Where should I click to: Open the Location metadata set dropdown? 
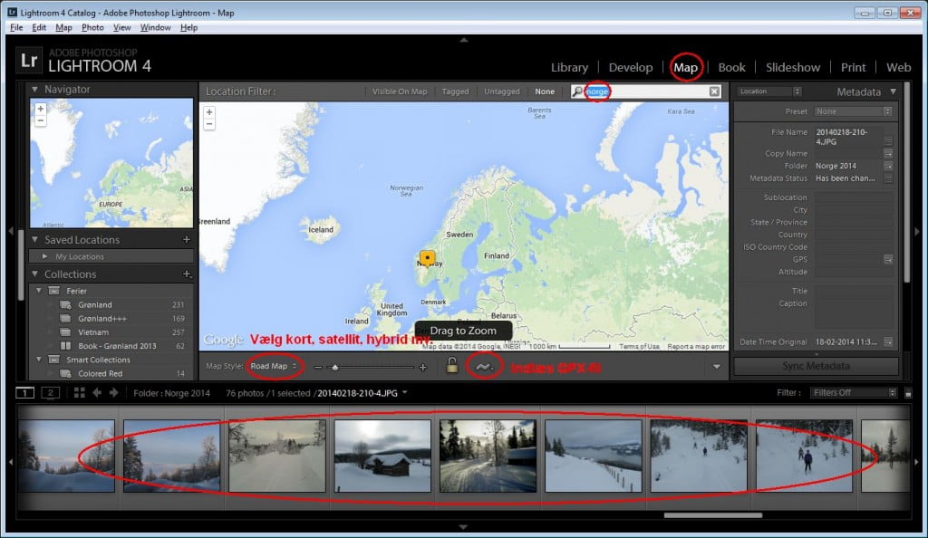click(x=769, y=91)
